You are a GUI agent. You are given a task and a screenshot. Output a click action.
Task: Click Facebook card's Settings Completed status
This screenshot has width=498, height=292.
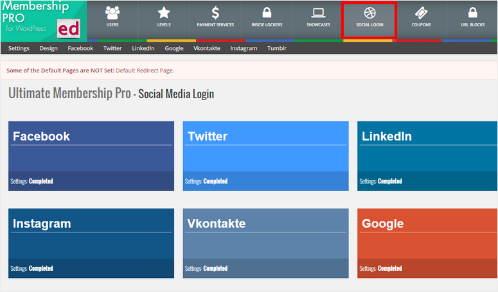click(31, 182)
